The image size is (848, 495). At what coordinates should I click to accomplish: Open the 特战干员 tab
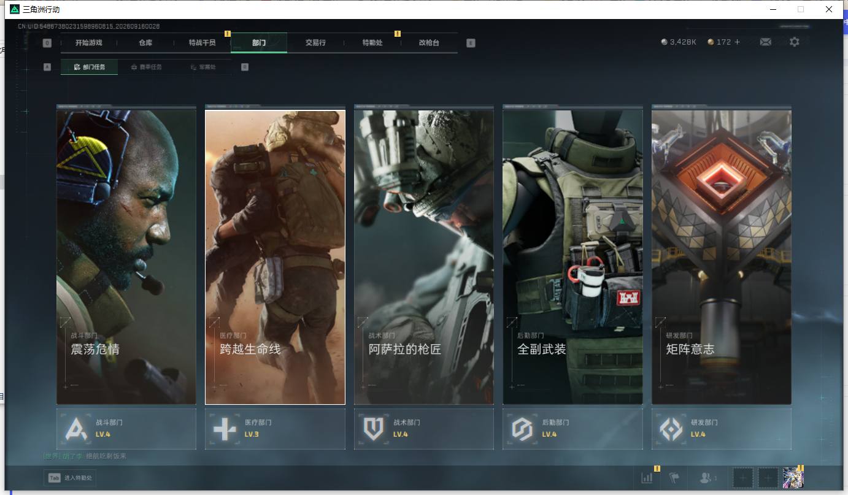coord(202,43)
